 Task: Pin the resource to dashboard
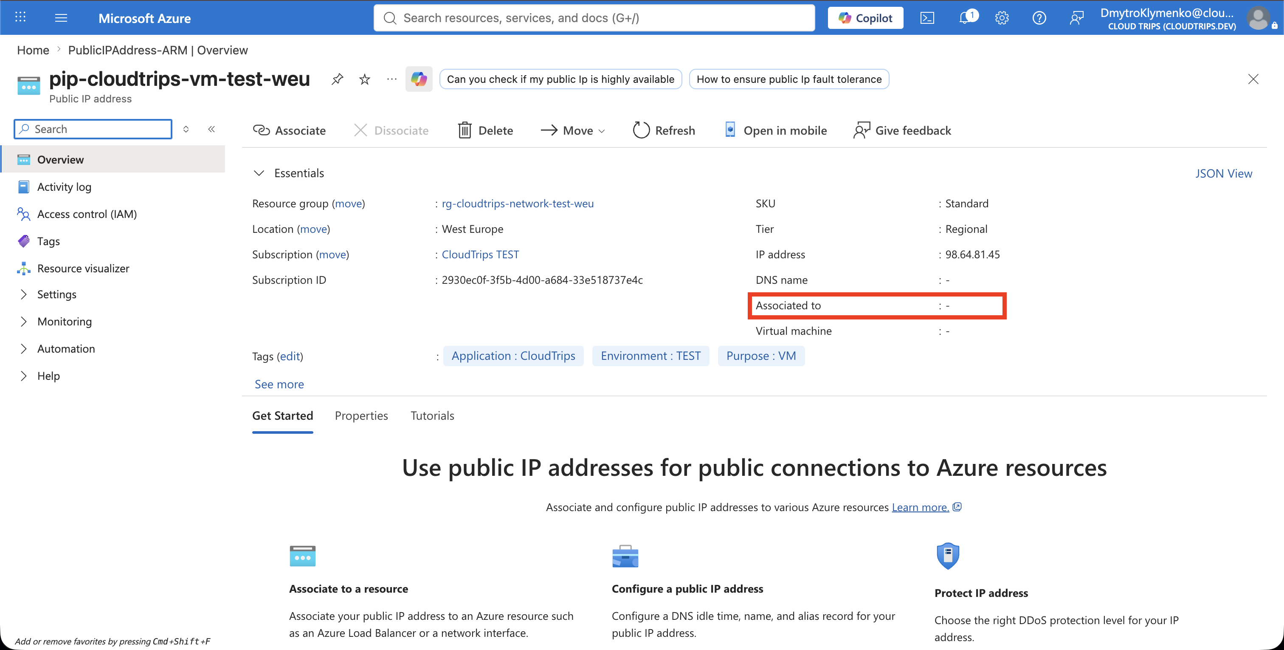click(338, 79)
